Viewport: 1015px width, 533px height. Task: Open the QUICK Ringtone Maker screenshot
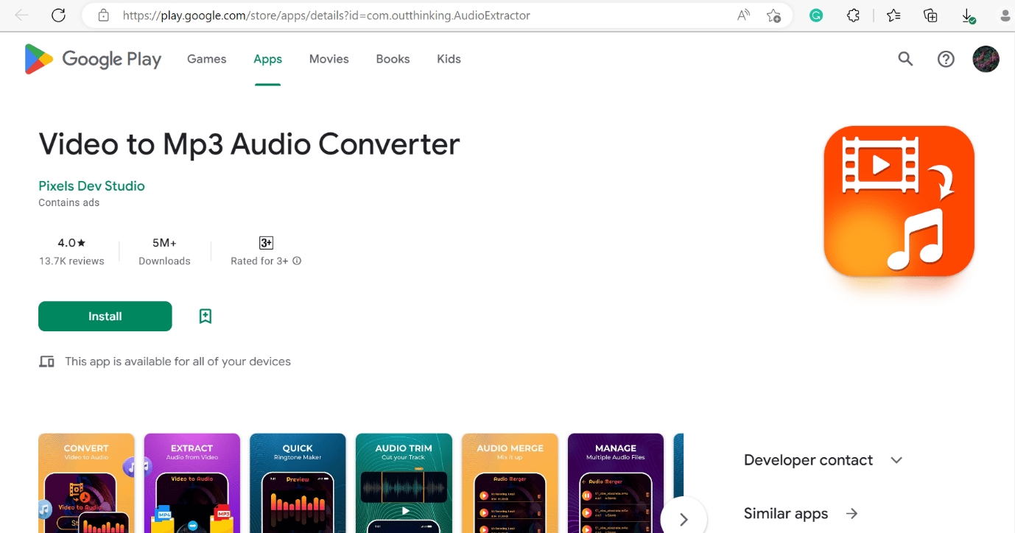click(x=298, y=483)
